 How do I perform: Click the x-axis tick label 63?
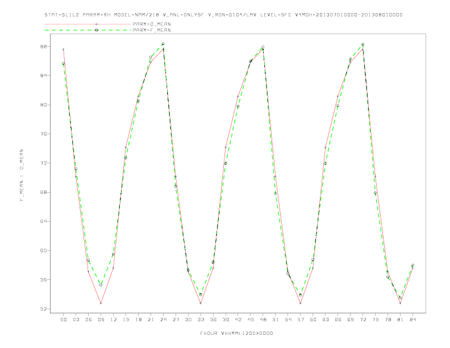[326, 320]
